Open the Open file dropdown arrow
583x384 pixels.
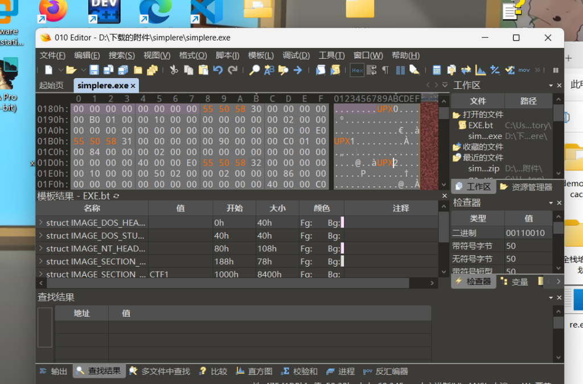pos(83,70)
